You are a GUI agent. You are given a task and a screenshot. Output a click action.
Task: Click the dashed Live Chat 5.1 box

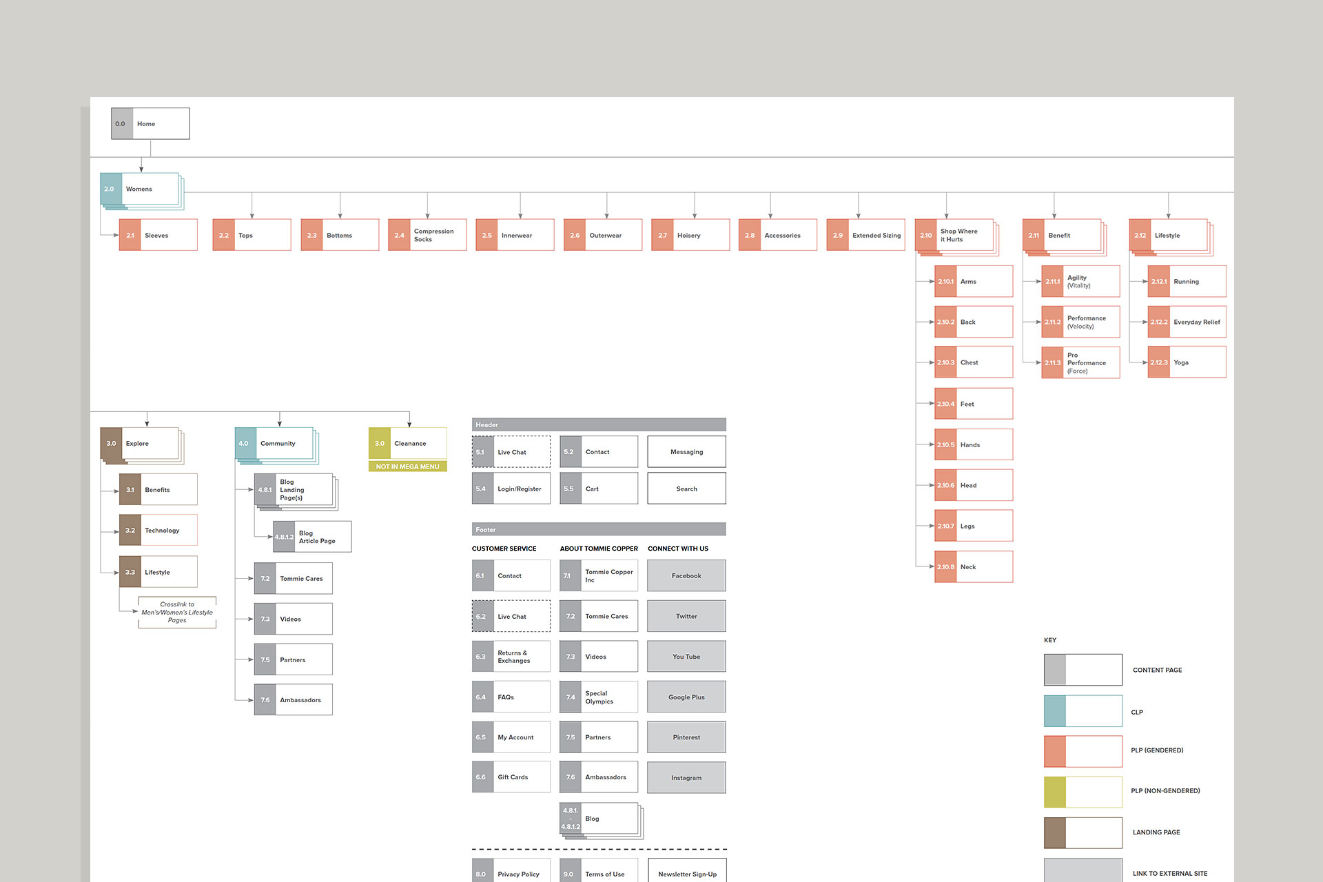pos(511,452)
